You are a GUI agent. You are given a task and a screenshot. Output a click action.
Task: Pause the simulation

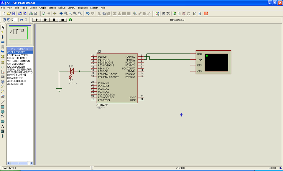click(x=54, y=20)
